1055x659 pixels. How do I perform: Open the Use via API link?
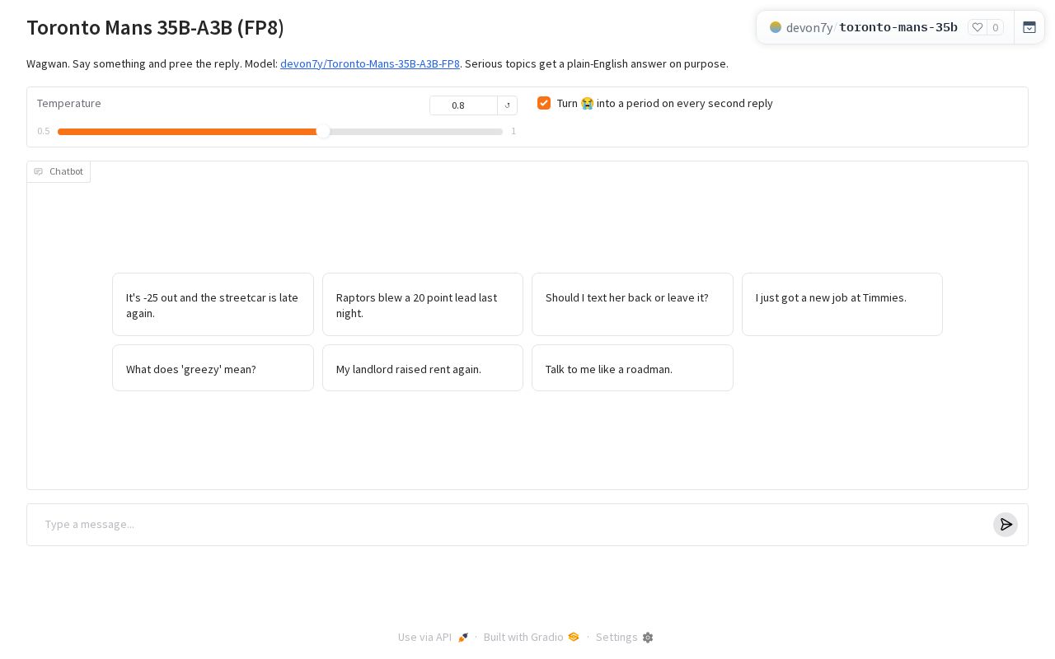433,638
